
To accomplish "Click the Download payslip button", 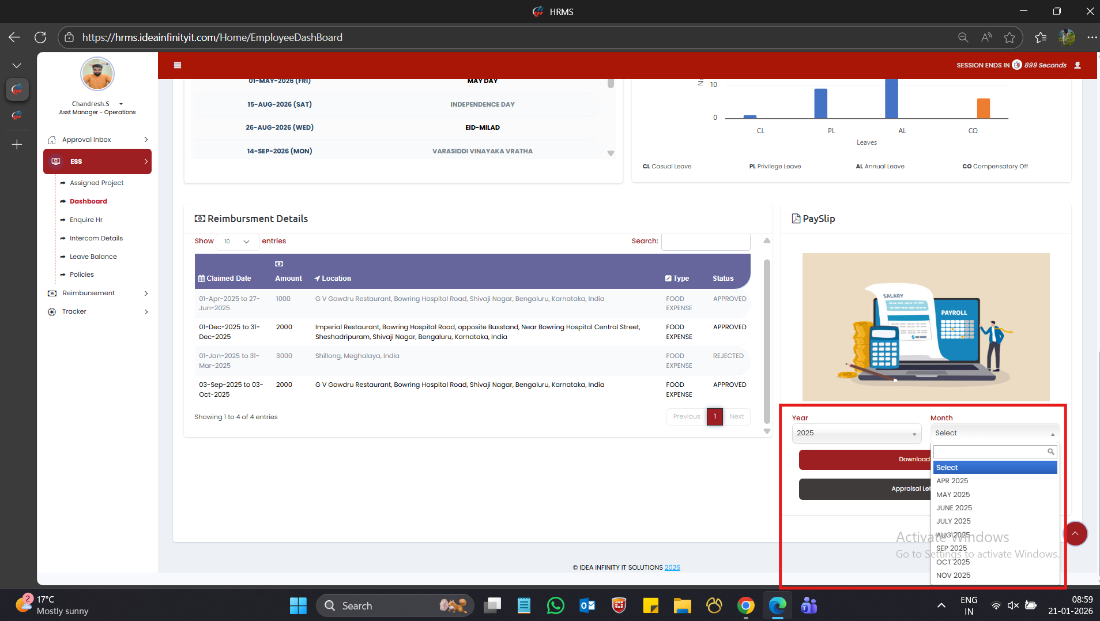I will 865,460.
